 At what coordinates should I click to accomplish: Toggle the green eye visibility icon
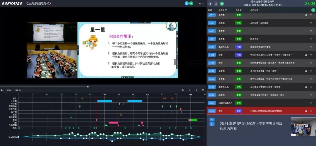coord(222,4)
